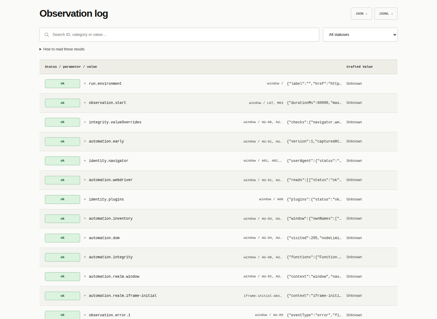Select the 'automation.webdriver' parameter name
Screen dimensions: 437x319
click(111, 180)
